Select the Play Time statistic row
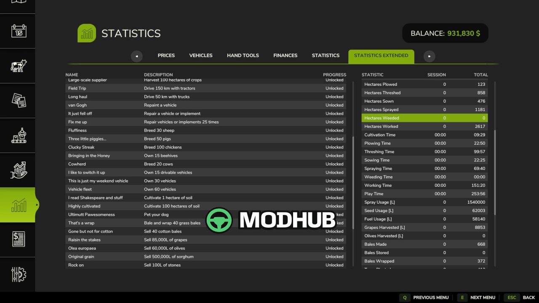The image size is (539, 303). (424, 194)
